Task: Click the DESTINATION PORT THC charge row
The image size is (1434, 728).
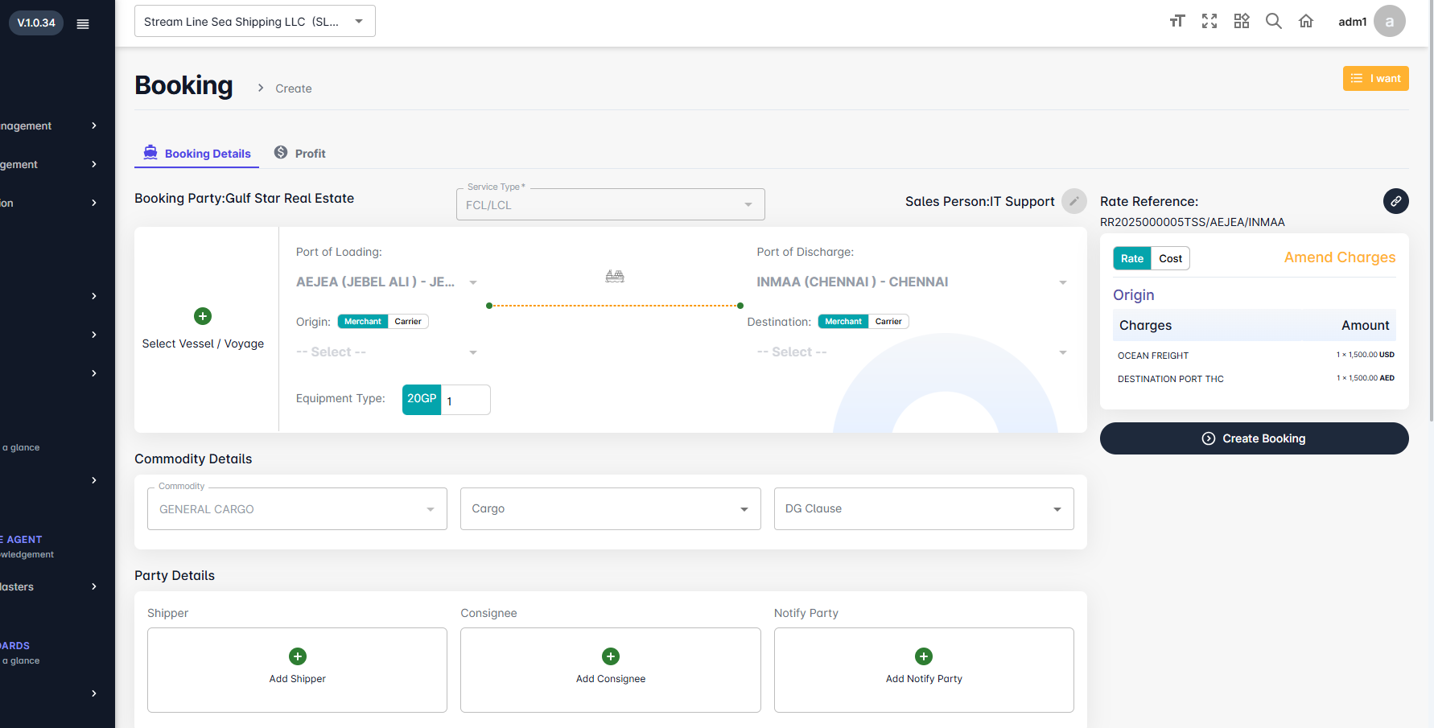Action: (1255, 378)
